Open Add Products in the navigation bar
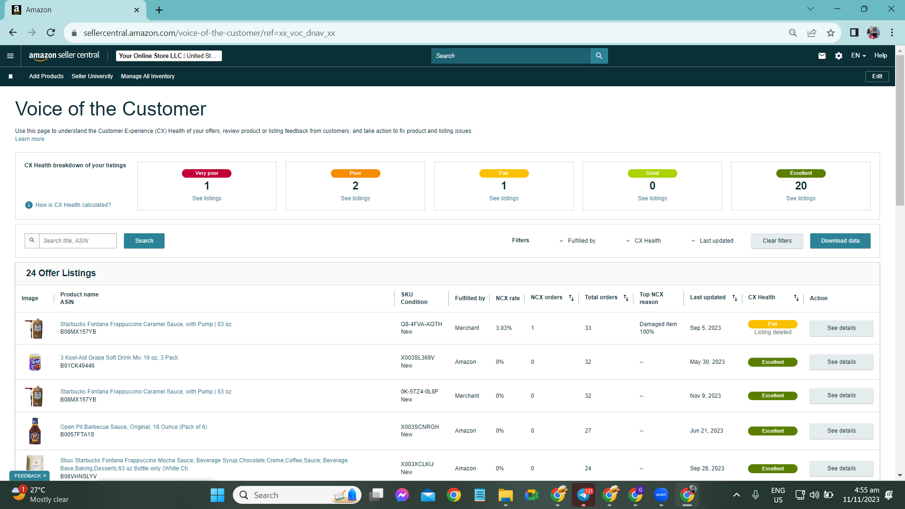 pyautogui.click(x=46, y=76)
